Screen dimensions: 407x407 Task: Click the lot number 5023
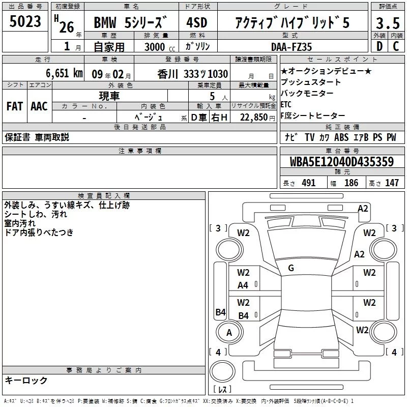coord(25,21)
